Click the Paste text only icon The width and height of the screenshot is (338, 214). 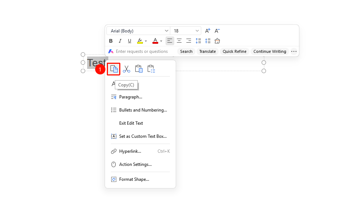tap(151, 69)
